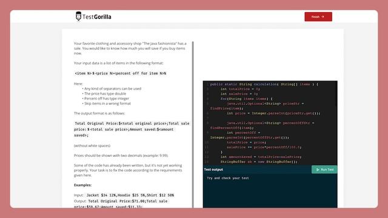The height and width of the screenshot is (218, 388).
Task: Click code line 'salePrice += price*percentOff/100.0;'
Action: (x=264, y=147)
